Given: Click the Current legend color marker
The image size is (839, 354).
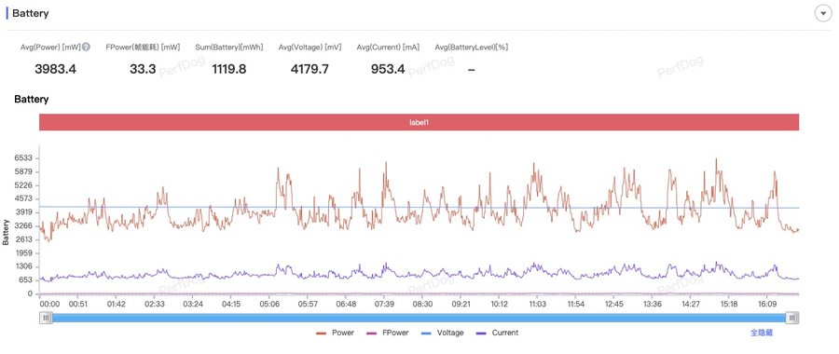Looking at the screenshot, I should [481, 333].
